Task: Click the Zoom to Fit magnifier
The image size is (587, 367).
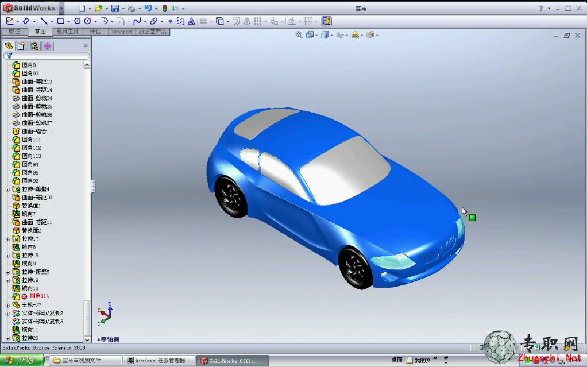Action: coord(299,35)
